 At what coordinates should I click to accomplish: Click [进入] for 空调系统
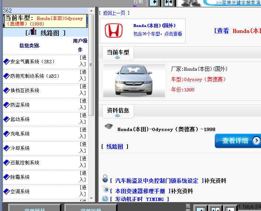tap(83, 191)
